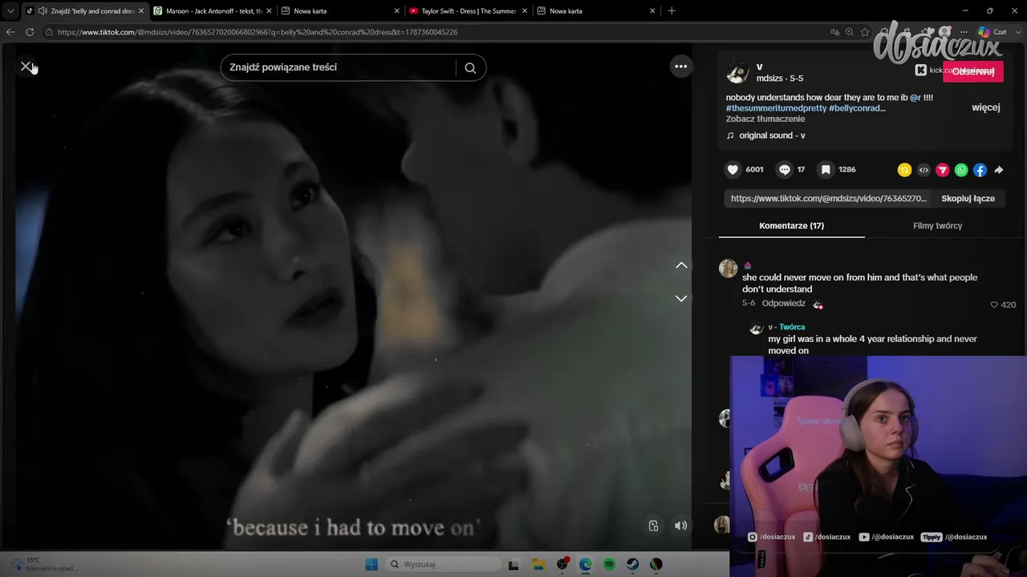
Task: Close the TikTok video viewer
Action: [x=26, y=67]
